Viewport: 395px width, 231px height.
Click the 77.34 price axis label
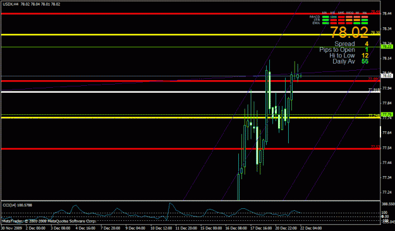[387, 177]
